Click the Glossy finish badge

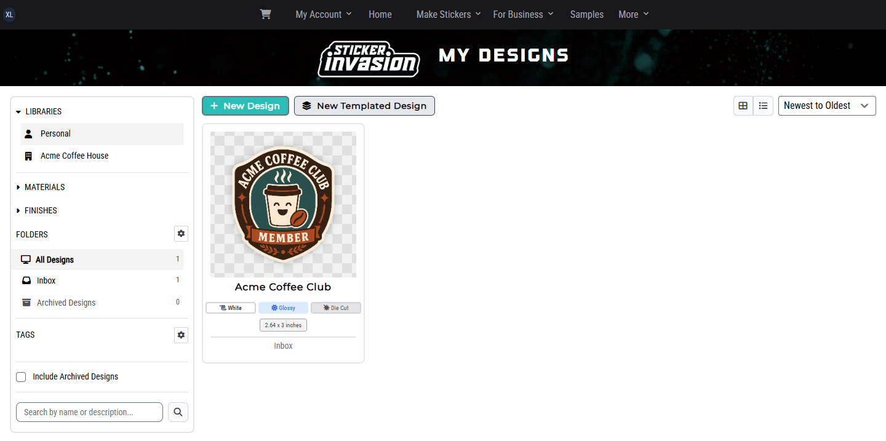pos(283,308)
